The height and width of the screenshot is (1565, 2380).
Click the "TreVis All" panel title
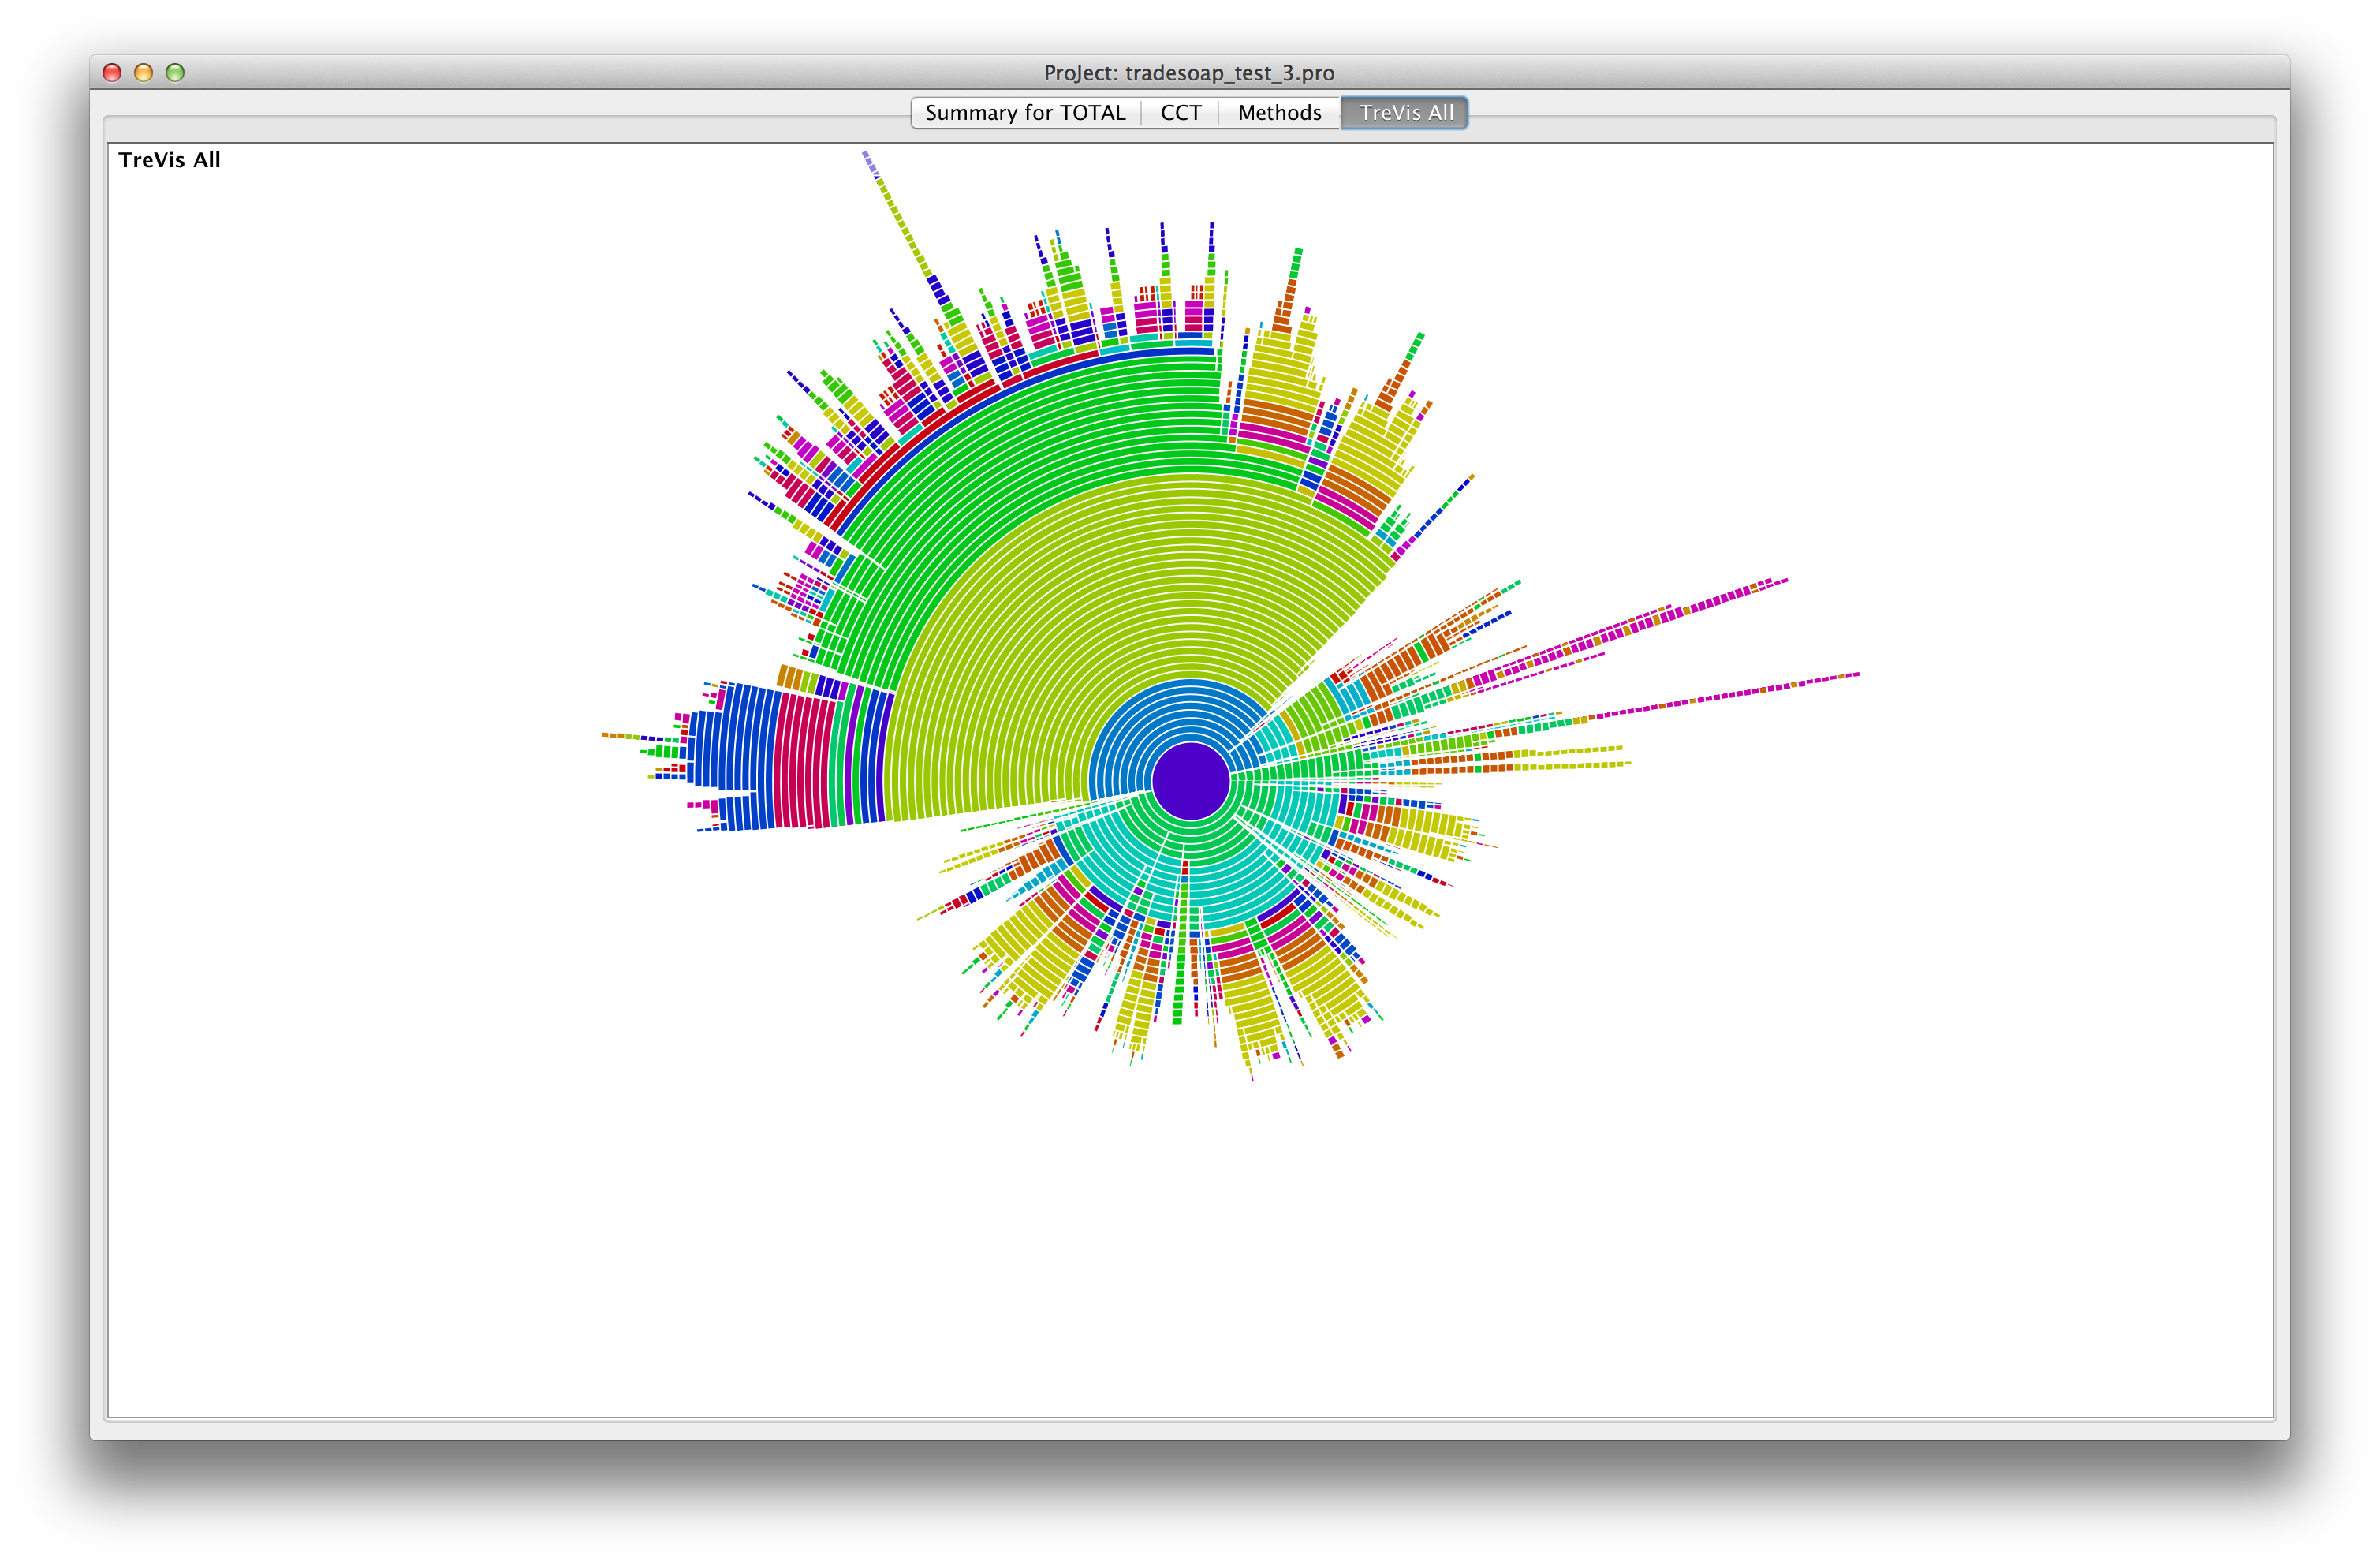coord(169,160)
